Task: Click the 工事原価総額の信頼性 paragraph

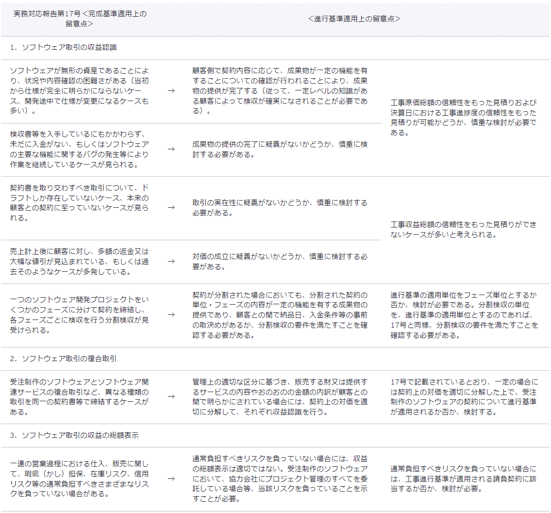Action: tap(463, 117)
